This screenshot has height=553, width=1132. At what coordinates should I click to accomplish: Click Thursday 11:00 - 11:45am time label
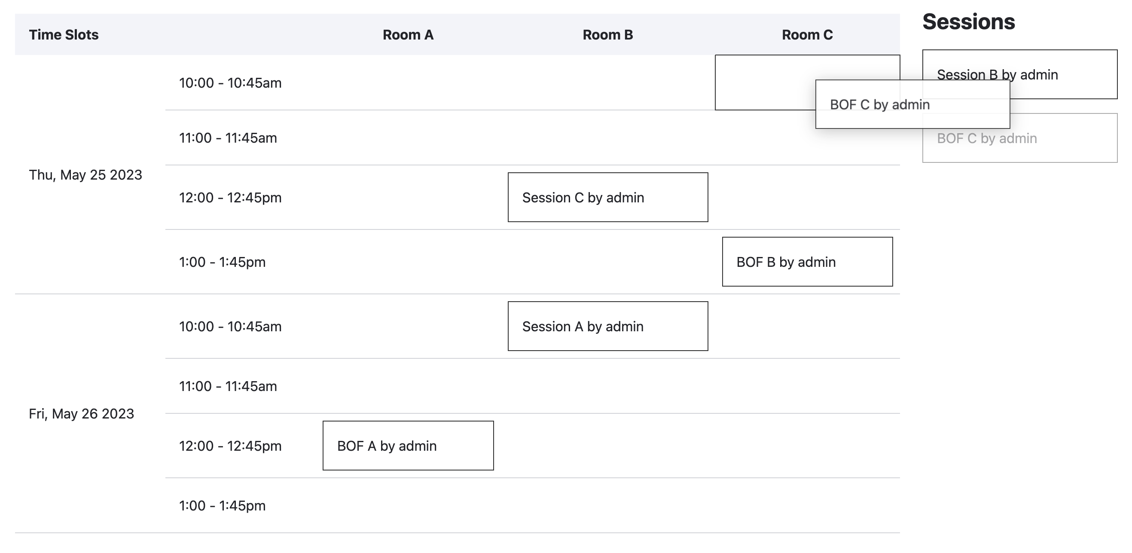(228, 138)
